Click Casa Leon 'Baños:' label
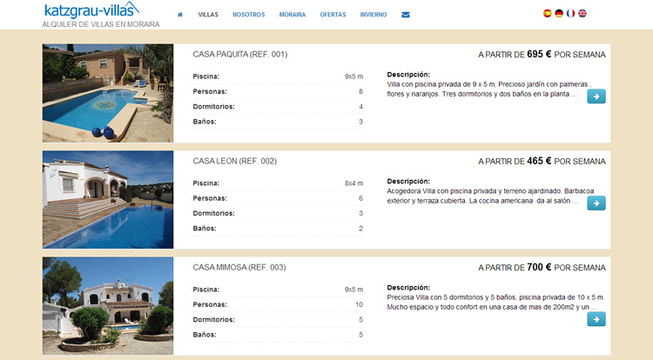This screenshot has height=360, width=653. click(x=205, y=229)
